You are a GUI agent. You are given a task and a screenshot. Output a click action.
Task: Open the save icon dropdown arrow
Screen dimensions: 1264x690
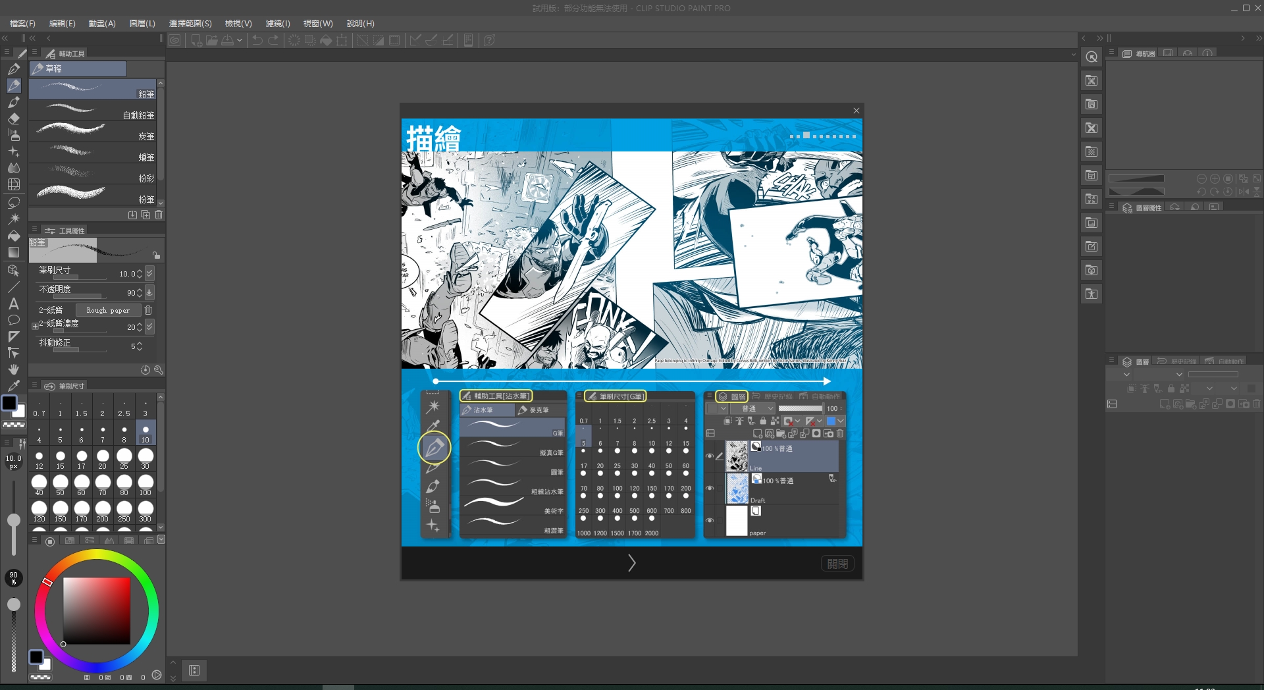point(240,40)
